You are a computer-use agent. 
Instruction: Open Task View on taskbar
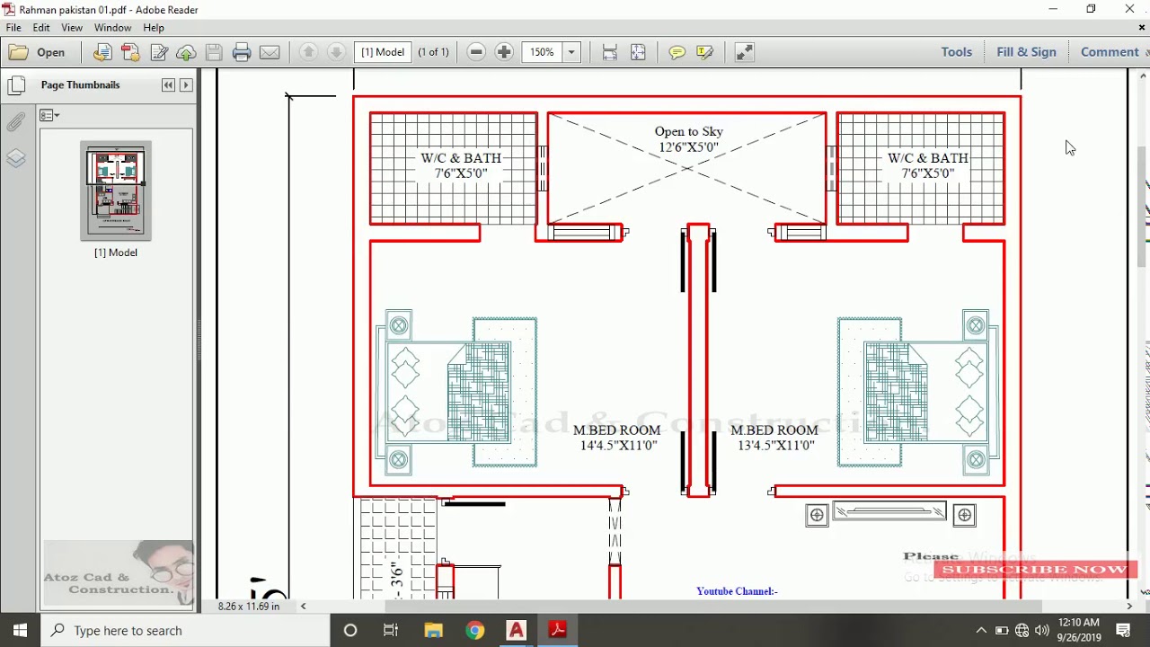(x=391, y=631)
